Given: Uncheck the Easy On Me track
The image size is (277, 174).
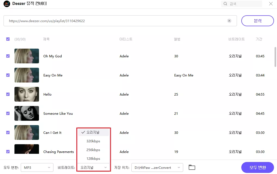Looking at the screenshot, I should 8,75.
